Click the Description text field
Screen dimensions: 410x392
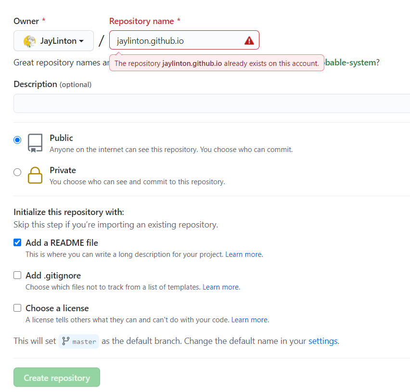coord(212,103)
